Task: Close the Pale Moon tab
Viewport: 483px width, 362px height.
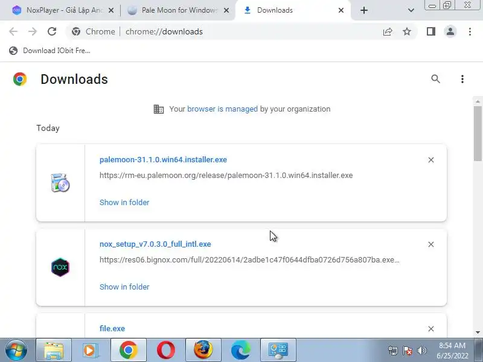Action: coord(226,10)
